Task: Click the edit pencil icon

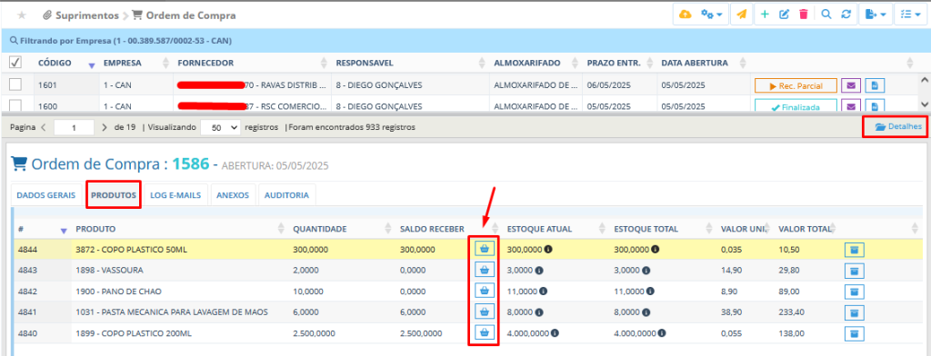Action: coord(784,15)
